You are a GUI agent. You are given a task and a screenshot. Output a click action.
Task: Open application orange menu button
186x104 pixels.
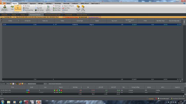(3, 3)
